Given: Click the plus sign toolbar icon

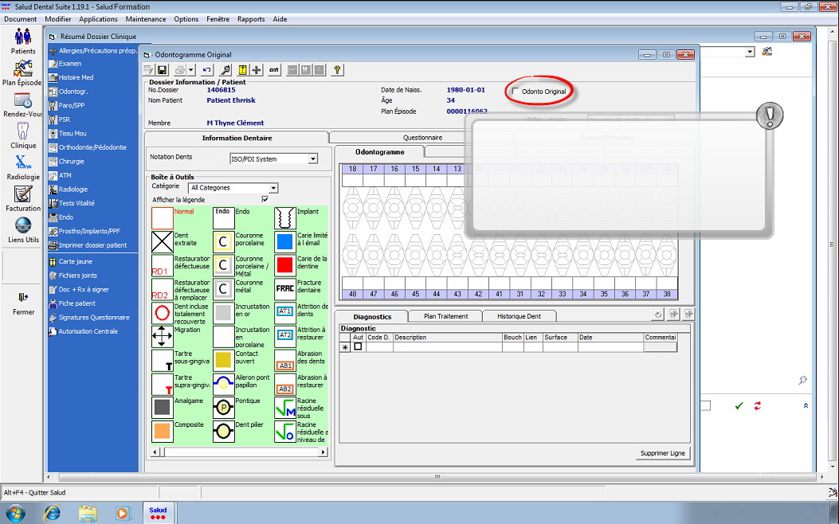Looking at the screenshot, I should 257,70.
